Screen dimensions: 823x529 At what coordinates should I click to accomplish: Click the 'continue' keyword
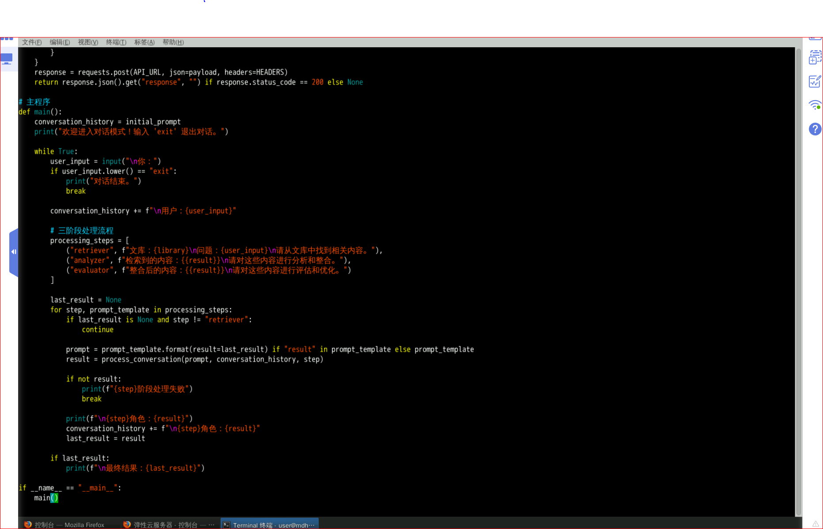98,330
